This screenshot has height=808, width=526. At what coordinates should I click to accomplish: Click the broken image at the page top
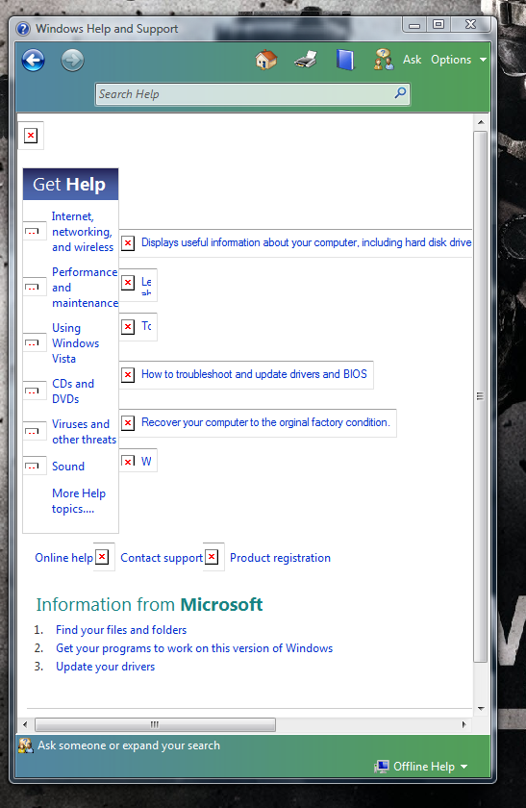tap(31, 136)
